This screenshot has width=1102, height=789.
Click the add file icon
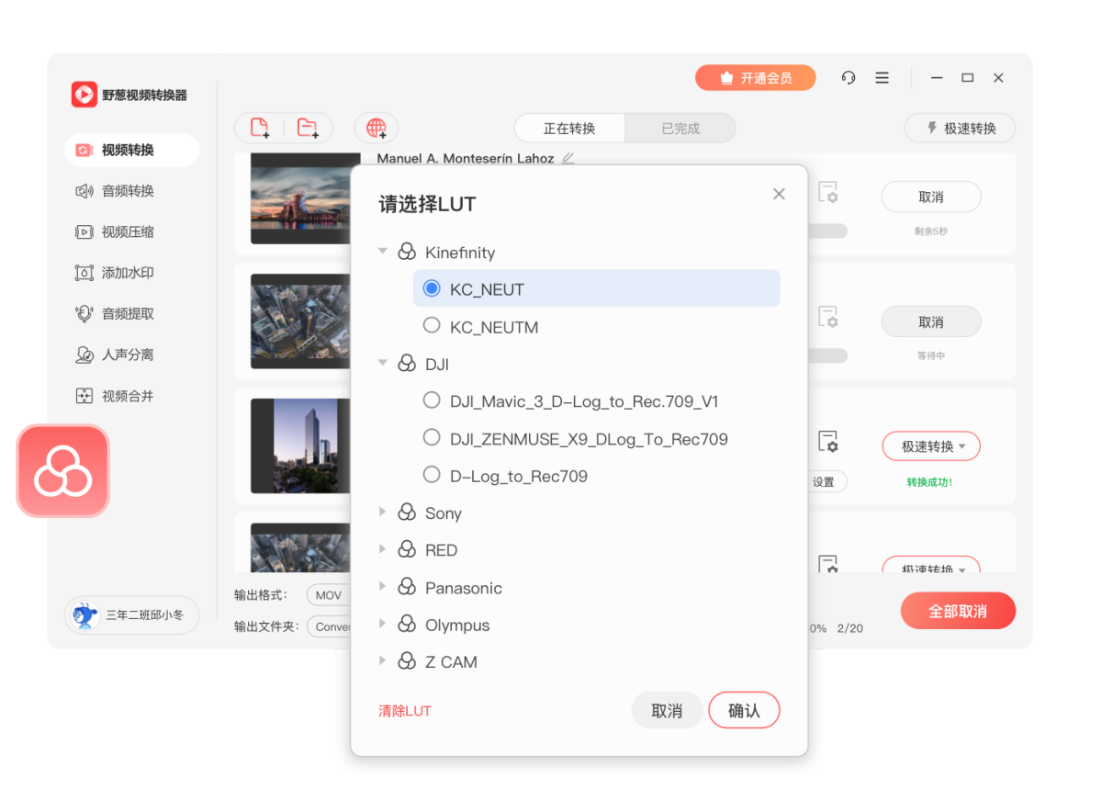pyautogui.click(x=260, y=129)
